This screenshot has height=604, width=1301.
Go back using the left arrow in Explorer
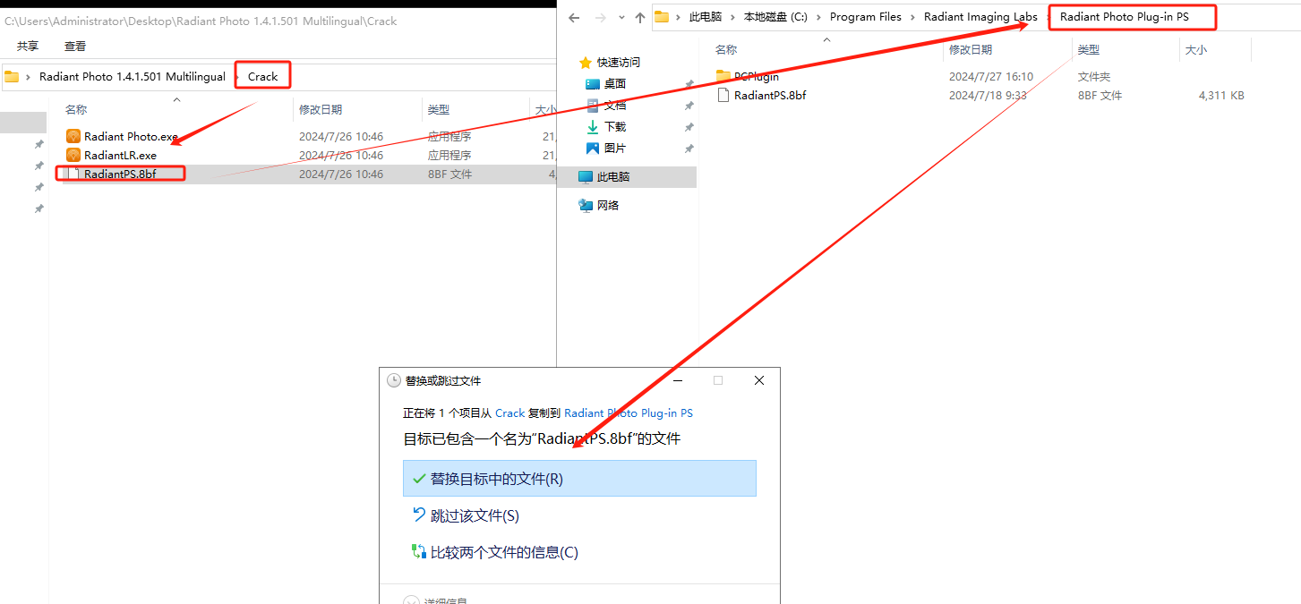(574, 17)
